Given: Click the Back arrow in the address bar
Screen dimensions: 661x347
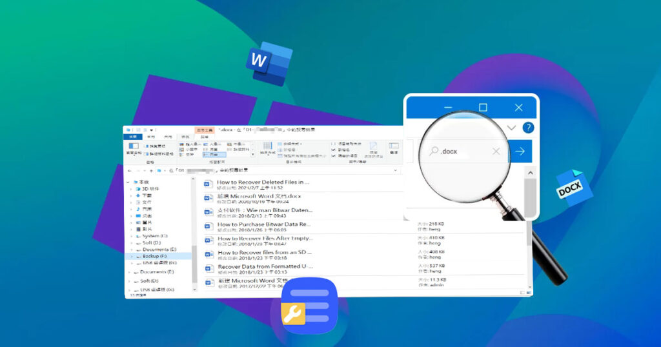Looking at the screenshot, I should pyautogui.click(x=129, y=170).
